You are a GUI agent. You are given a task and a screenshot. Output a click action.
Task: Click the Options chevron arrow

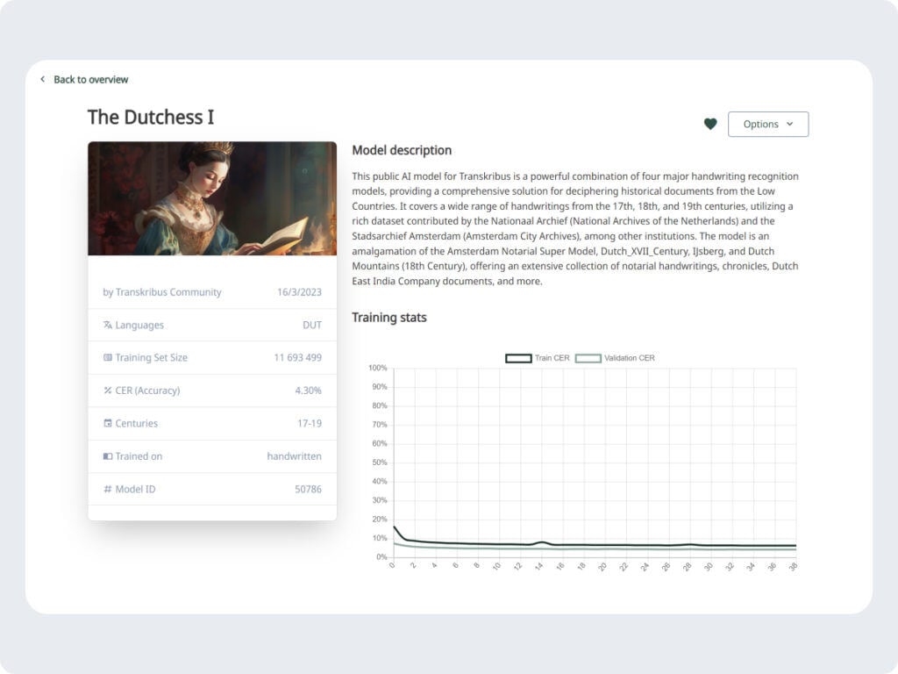pos(789,125)
